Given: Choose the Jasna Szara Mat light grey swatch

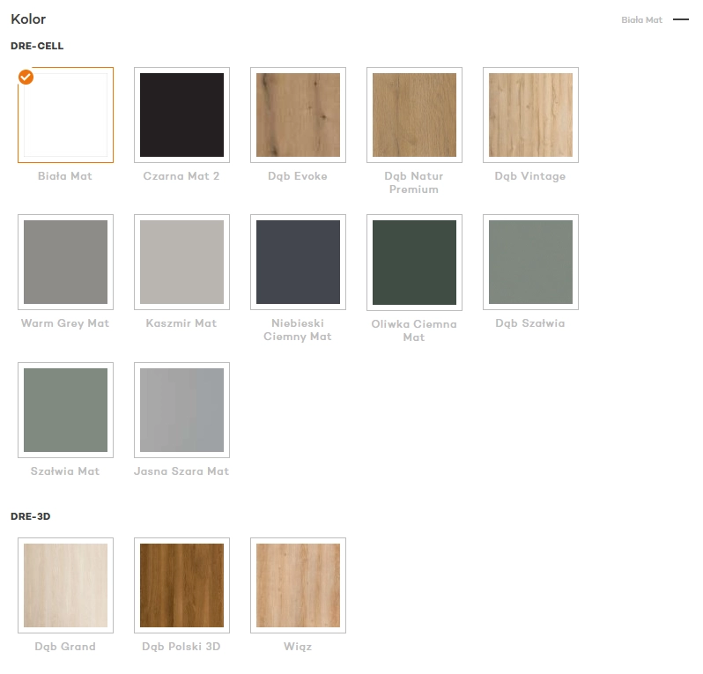Looking at the screenshot, I should coord(181,410).
